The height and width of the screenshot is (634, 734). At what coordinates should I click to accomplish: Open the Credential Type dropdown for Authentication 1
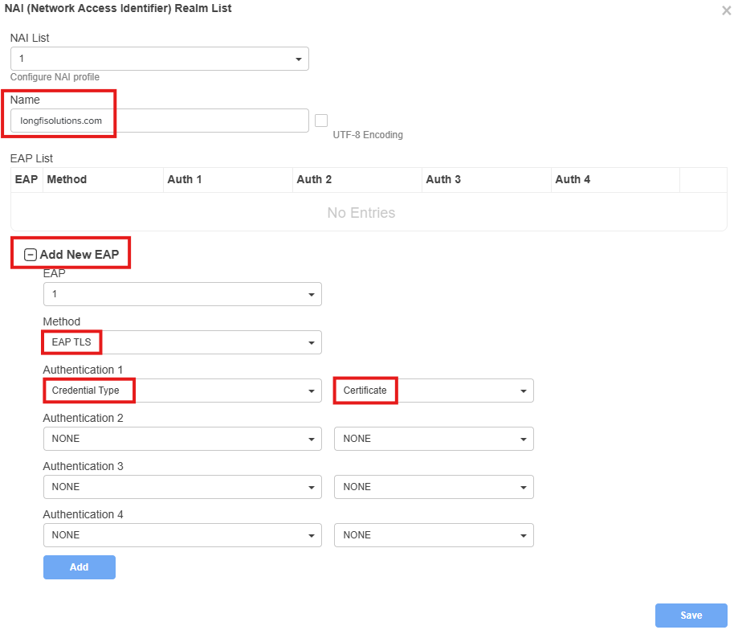[x=182, y=391]
